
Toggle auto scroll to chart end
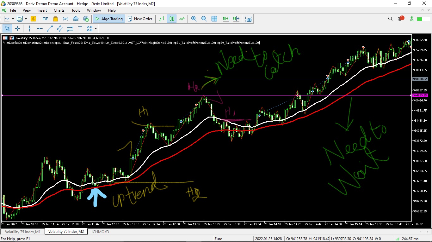tap(226, 19)
